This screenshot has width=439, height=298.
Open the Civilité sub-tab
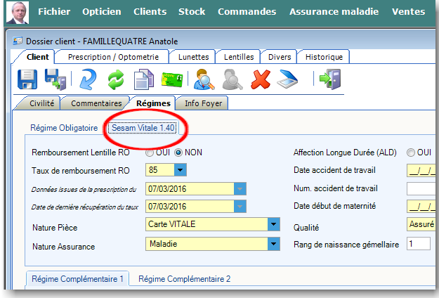click(x=41, y=103)
